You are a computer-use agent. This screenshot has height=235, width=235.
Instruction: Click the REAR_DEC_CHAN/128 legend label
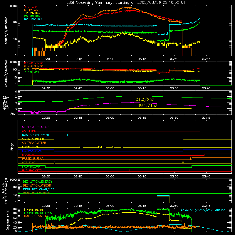click(39, 189)
